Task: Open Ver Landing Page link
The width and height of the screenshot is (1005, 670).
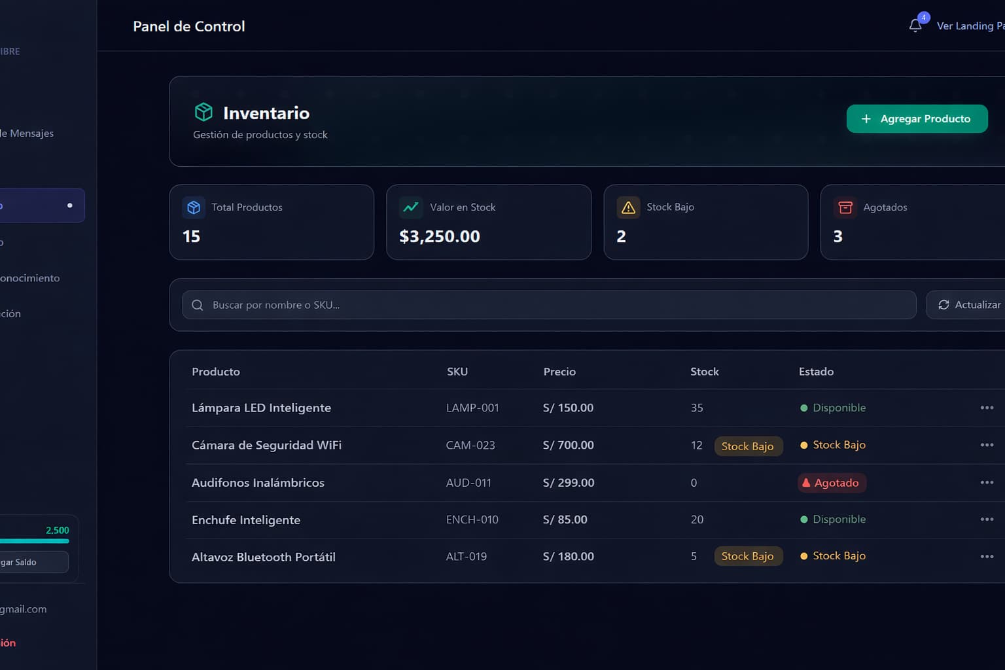Action: tap(970, 26)
